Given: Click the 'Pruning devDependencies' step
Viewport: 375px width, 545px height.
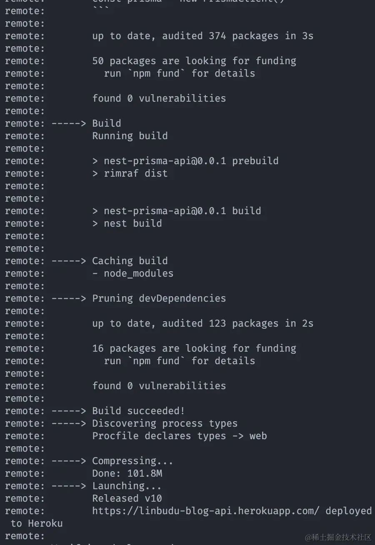Looking at the screenshot, I should 159,298.
